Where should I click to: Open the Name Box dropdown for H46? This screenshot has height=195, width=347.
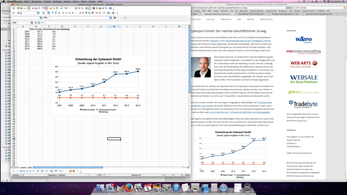31,22
